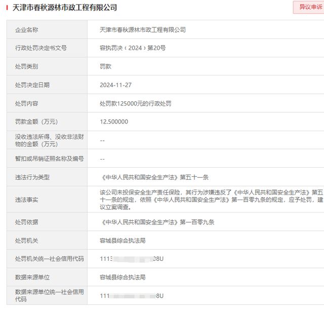
Task: Click the 罚款金额（万元）label
Action: pyautogui.click(x=36, y=122)
